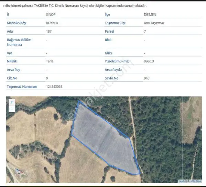The height and width of the screenshot is (187, 206).
Task: Open the Leaflet attribution link
Action: click(x=183, y=181)
